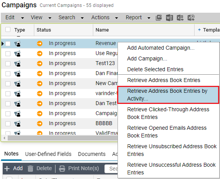Click the Add note button

[x=13, y=168]
